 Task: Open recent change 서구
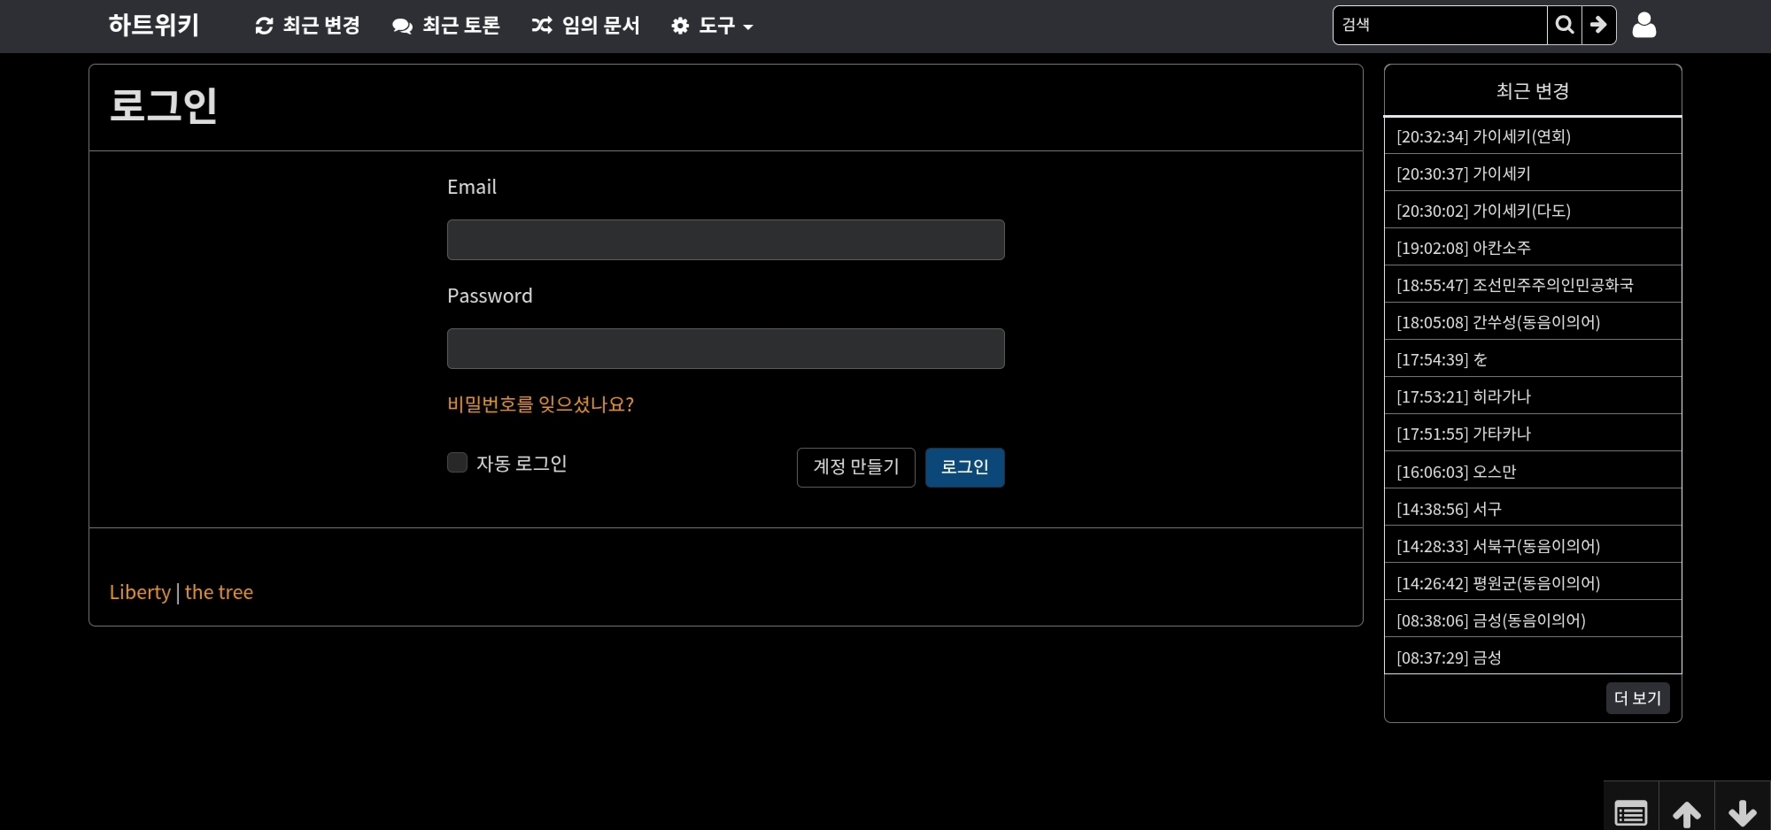[x=1533, y=509]
